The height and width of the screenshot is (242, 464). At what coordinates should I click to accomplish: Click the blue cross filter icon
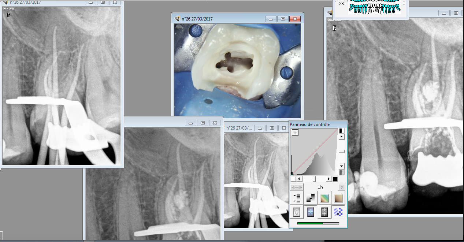311,212
